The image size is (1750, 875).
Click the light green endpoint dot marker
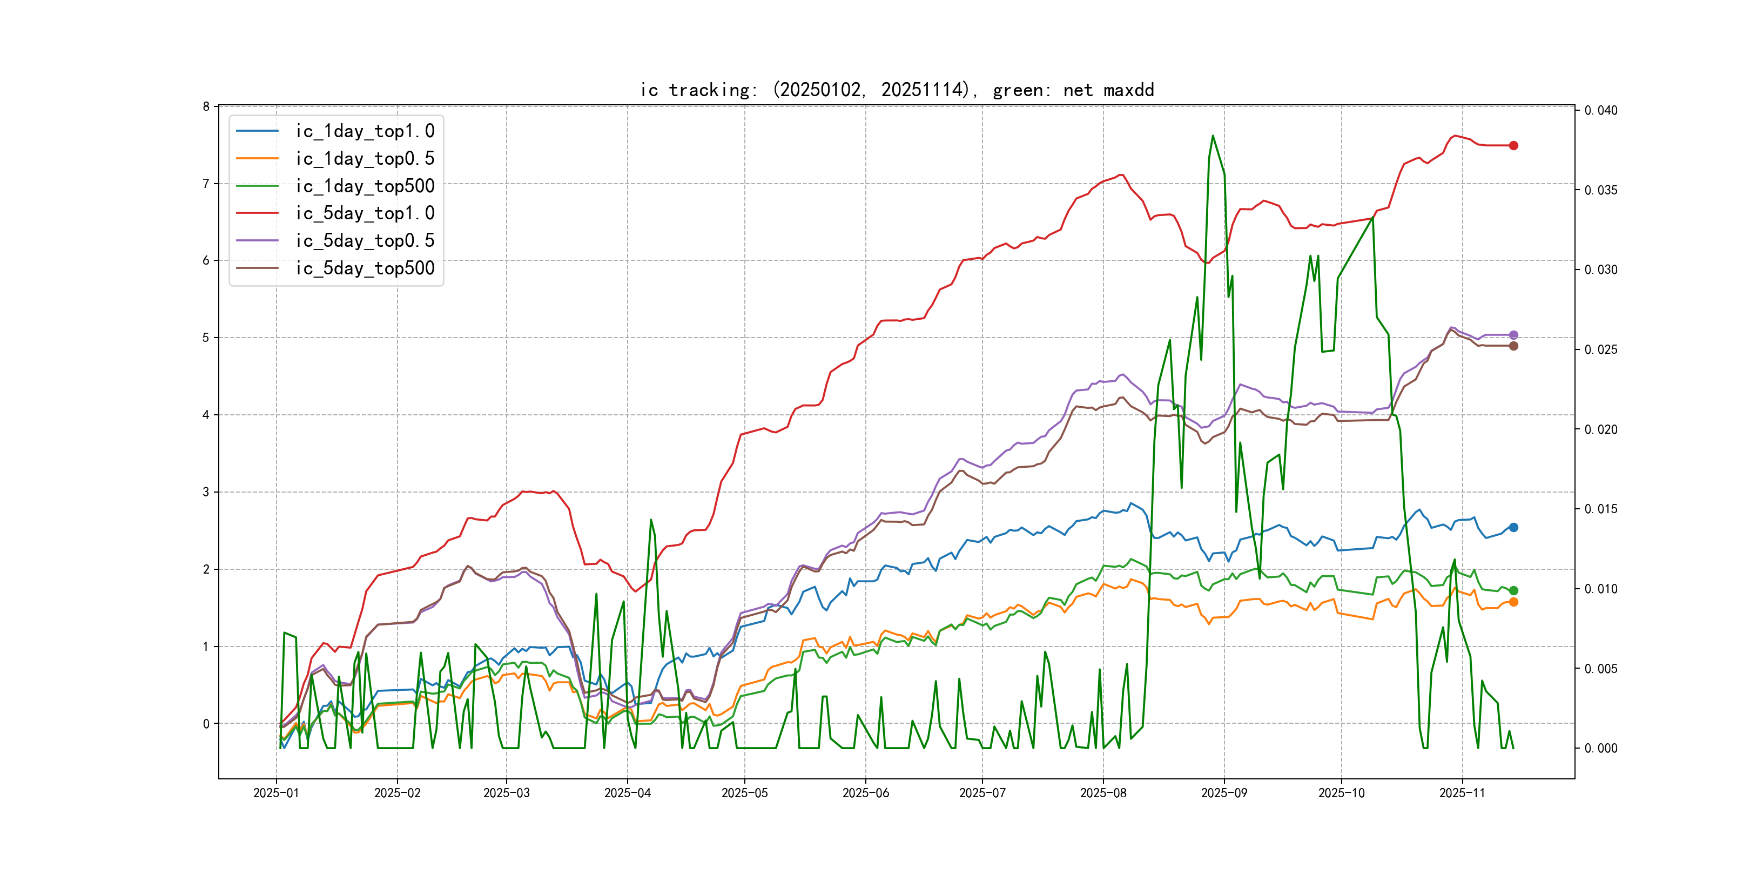(x=1513, y=590)
